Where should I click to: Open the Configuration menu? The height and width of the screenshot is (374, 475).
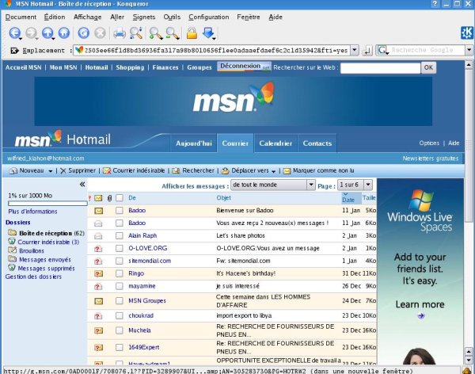tap(209, 17)
